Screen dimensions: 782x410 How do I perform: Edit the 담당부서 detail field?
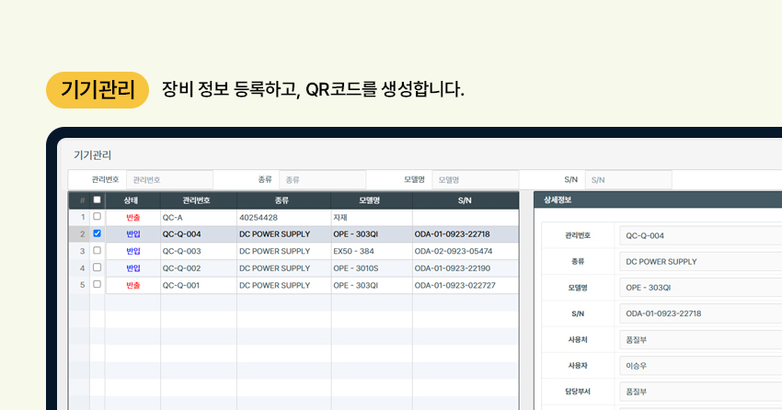pos(701,392)
